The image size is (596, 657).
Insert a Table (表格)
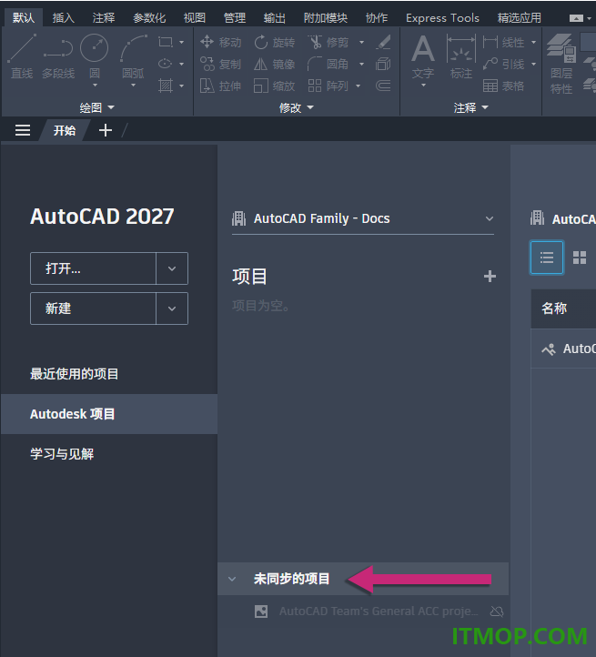click(503, 86)
